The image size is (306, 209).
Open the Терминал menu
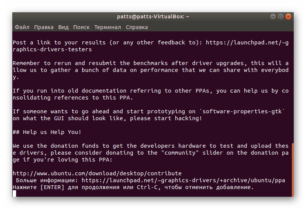[x=107, y=27]
